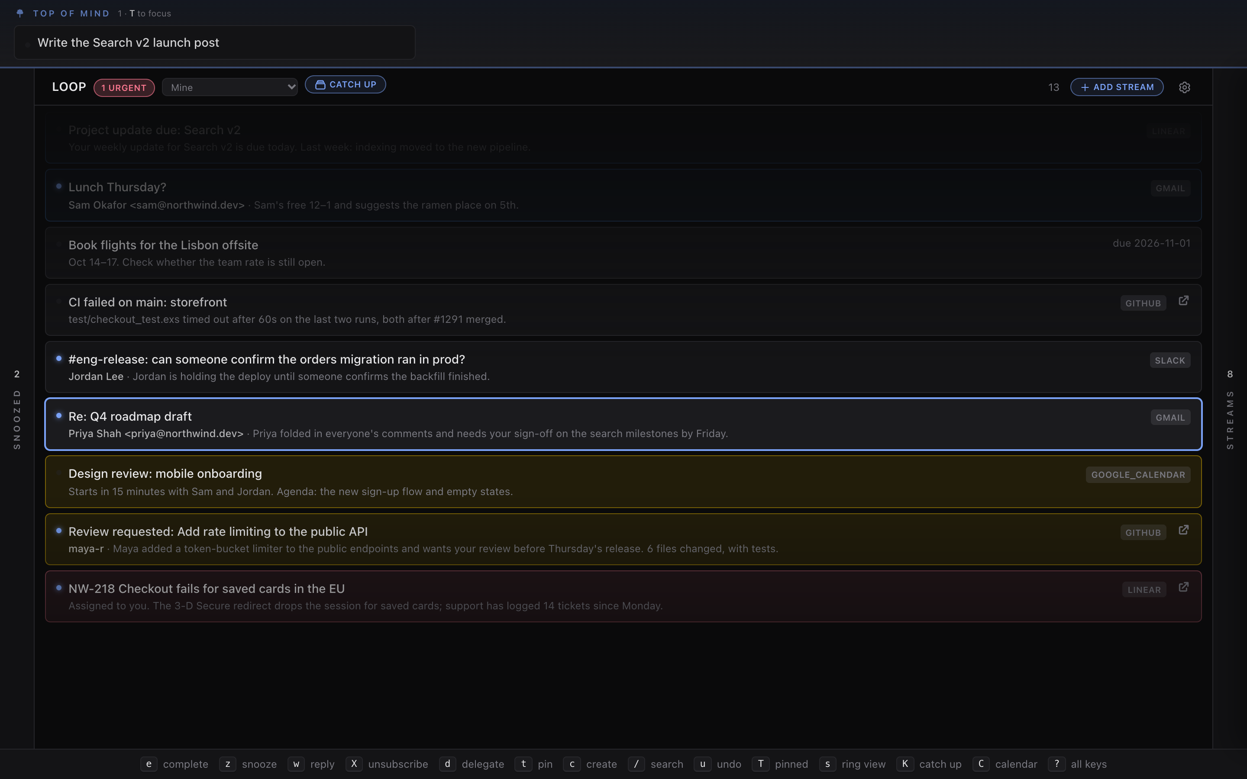1247x779 pixels.
Task: Open the settings gear icon
Action: click(1184, 87)
